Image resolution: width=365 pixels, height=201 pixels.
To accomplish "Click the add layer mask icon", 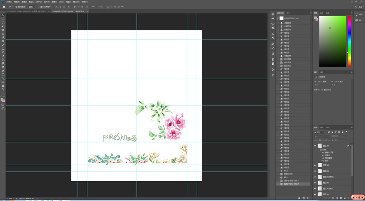I will point(333,198).
